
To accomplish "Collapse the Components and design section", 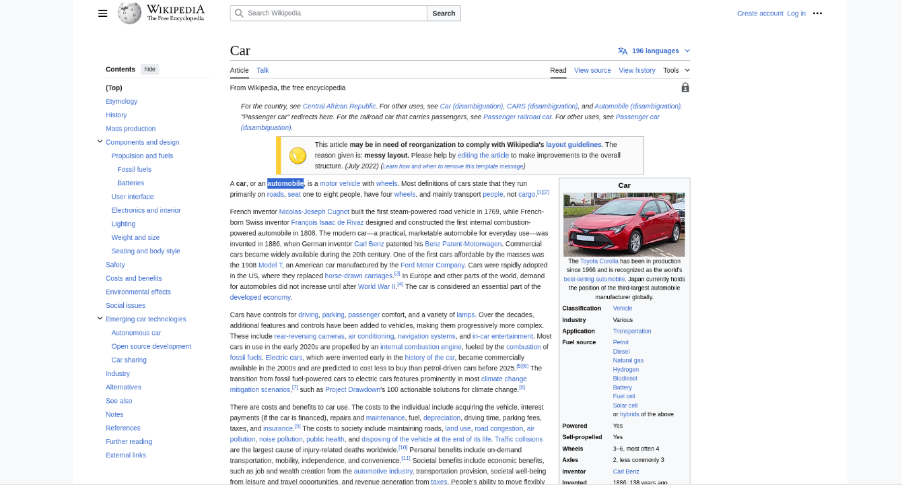I will pyautogui.click(x=100, y=141).
